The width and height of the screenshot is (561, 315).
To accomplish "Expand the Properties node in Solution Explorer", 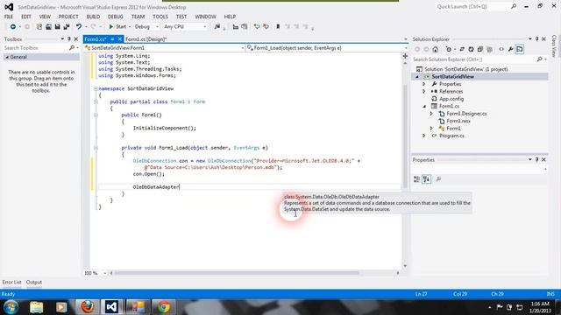I will pos(424,84).
